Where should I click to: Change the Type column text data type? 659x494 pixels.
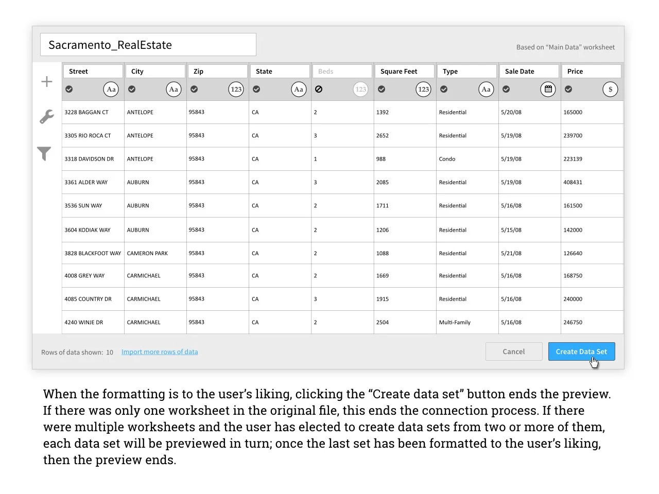(486, 90)
